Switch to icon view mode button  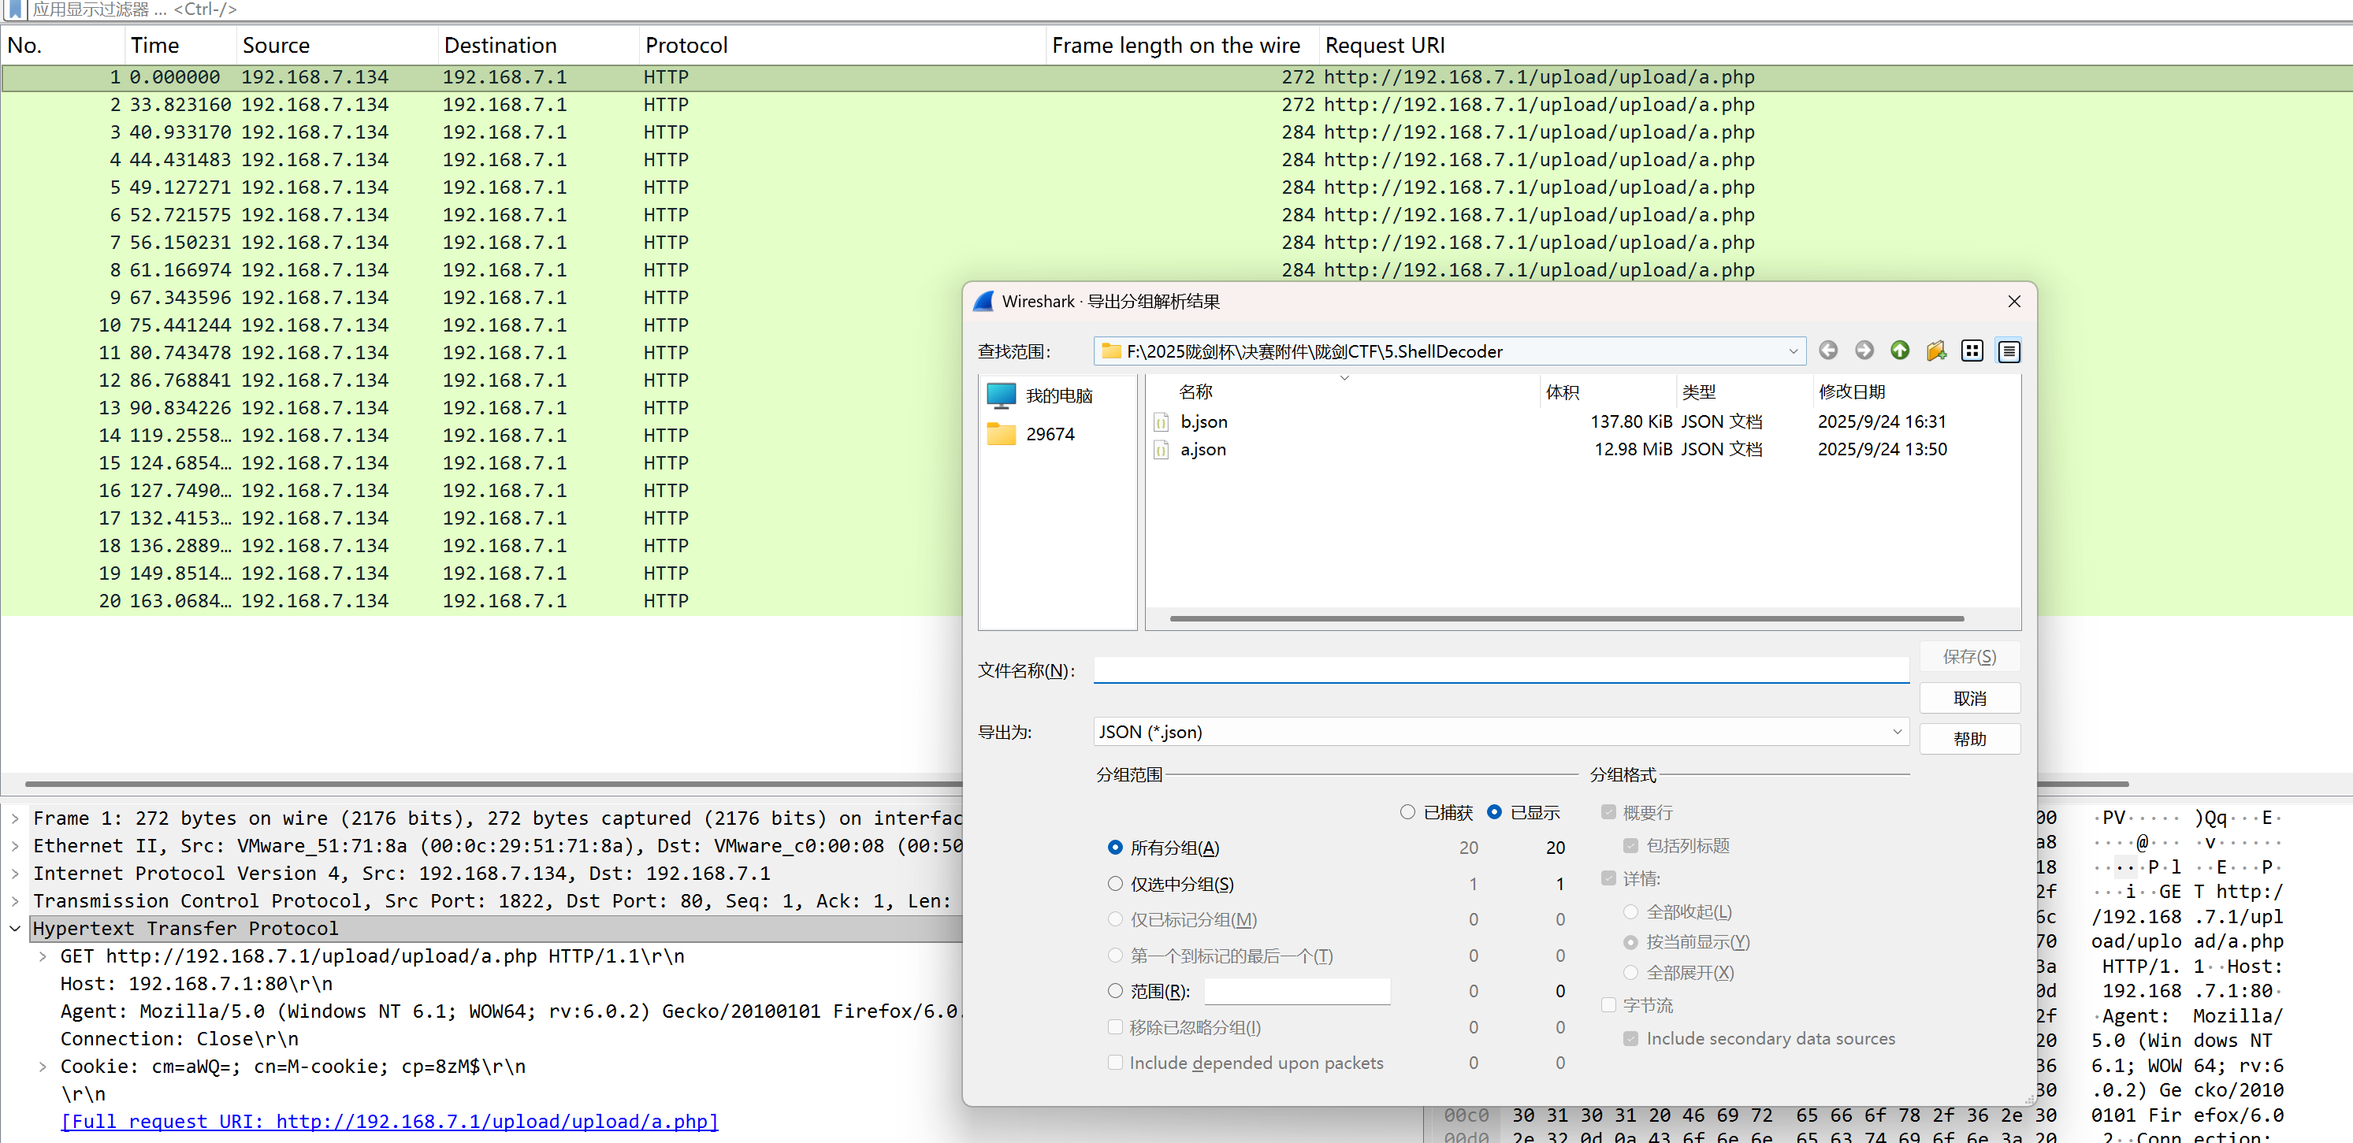[1972, 351]
